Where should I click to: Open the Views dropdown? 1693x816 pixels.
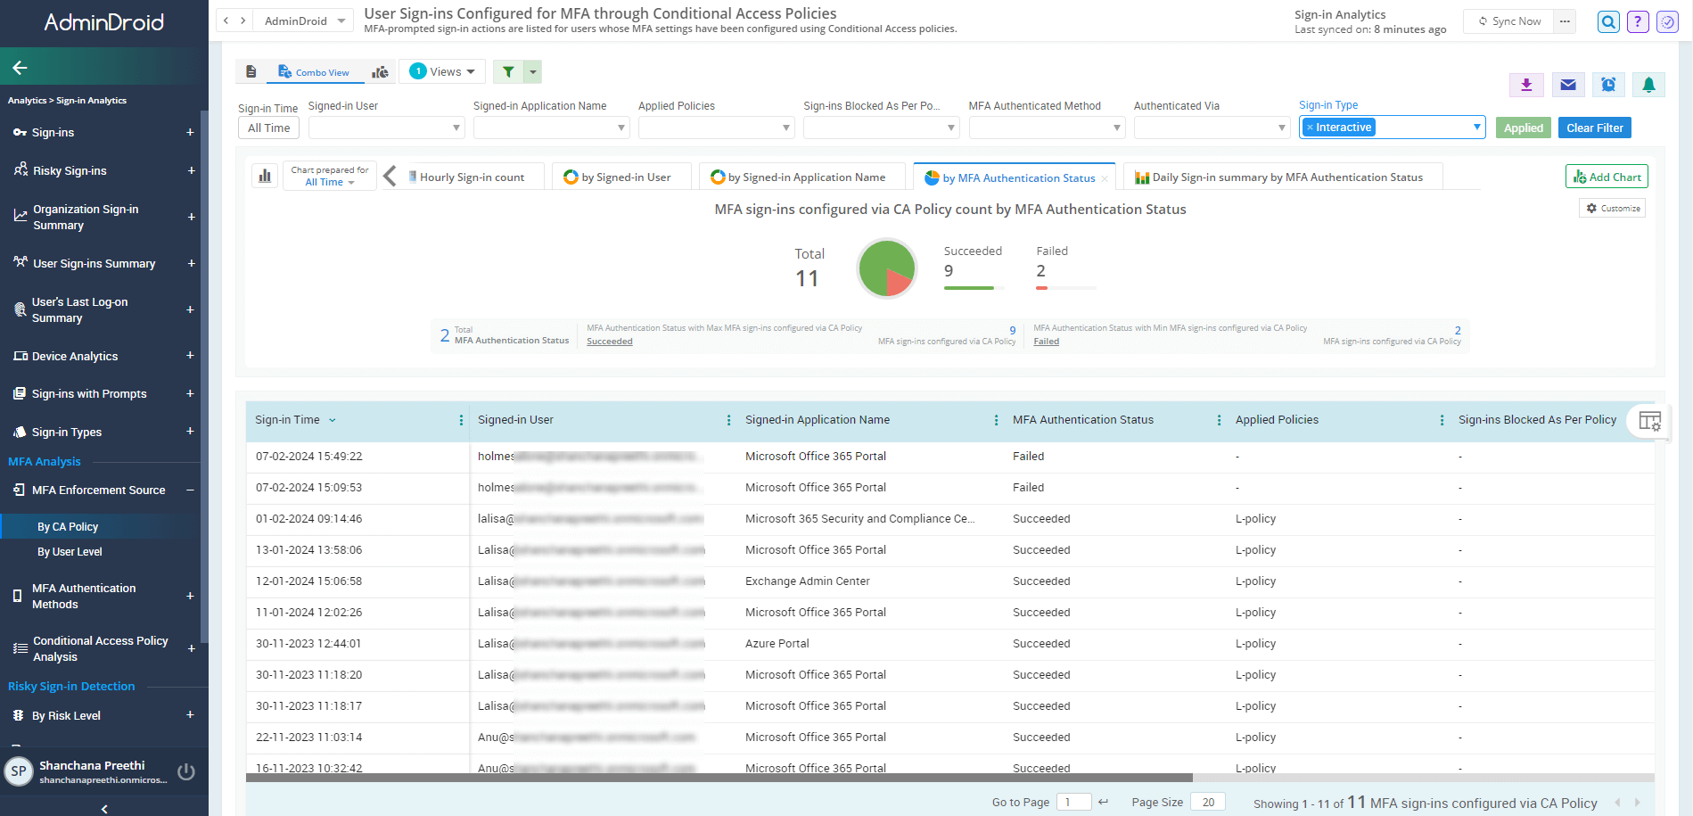click(x=443, y=72)
